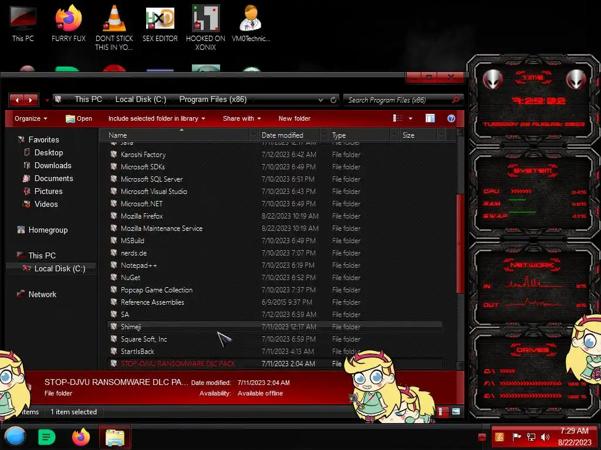Click the Shimeji folder icon in file list
Viewport: 601px width, 450px height.
tap(113, 326)
